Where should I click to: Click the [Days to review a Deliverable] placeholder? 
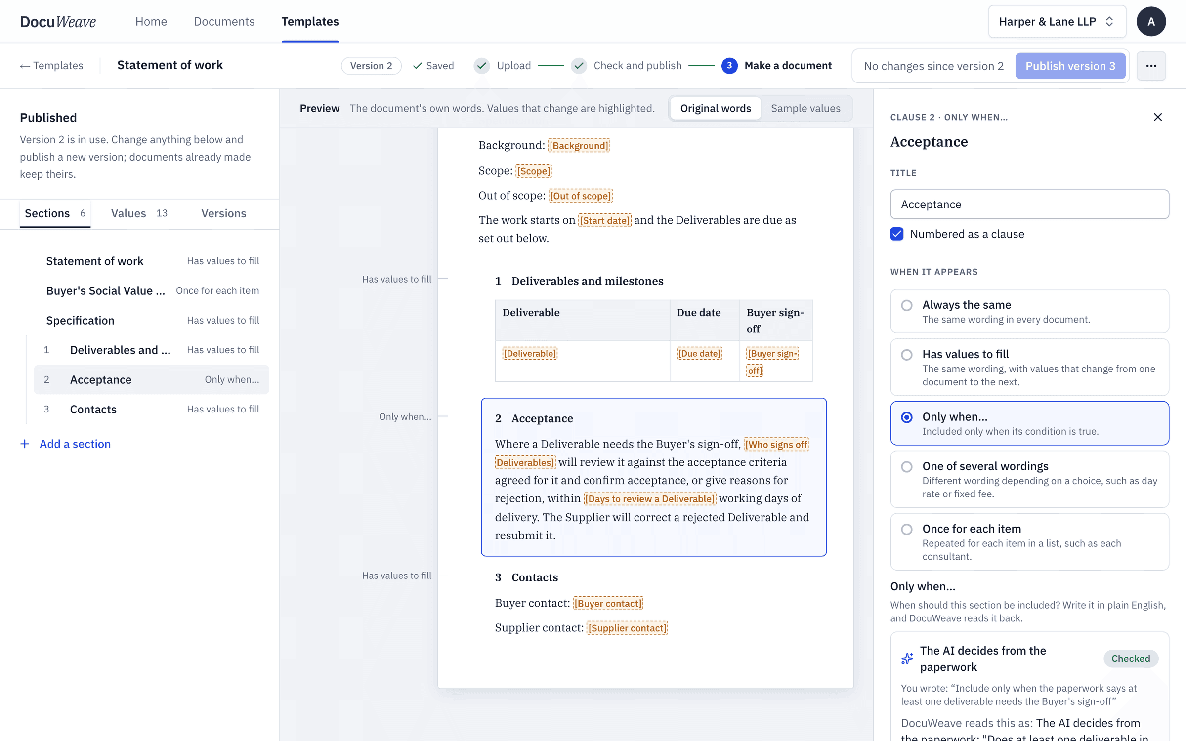pyautogui.click(x=649, y=499)
